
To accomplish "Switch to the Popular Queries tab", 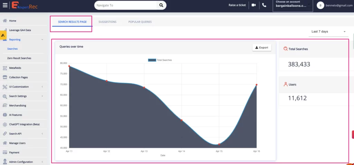I will coord(140,22).
